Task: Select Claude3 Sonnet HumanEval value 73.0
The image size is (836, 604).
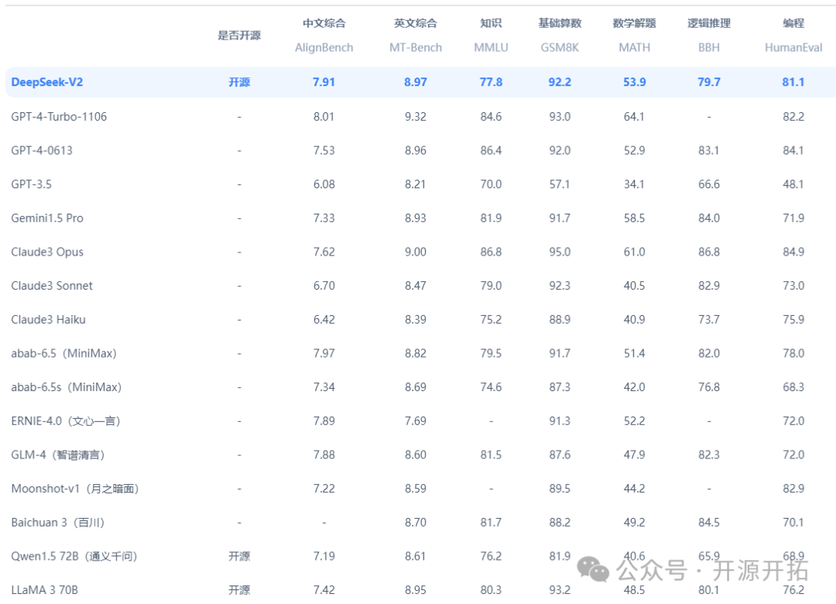Action: coord(793,286)
